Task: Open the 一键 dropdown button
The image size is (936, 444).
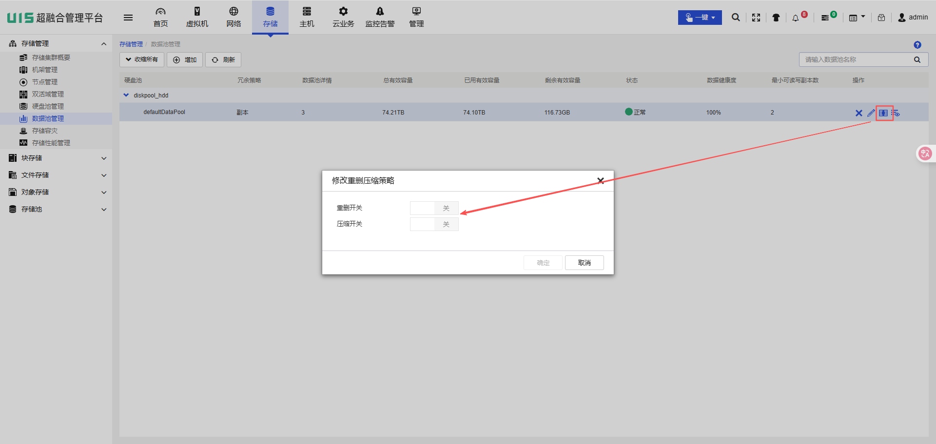Action: click(x=700, y=18)
